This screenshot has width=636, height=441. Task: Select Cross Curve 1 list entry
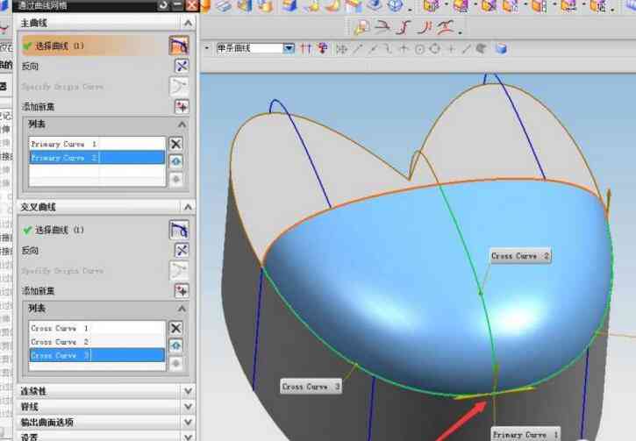point(97,328)
